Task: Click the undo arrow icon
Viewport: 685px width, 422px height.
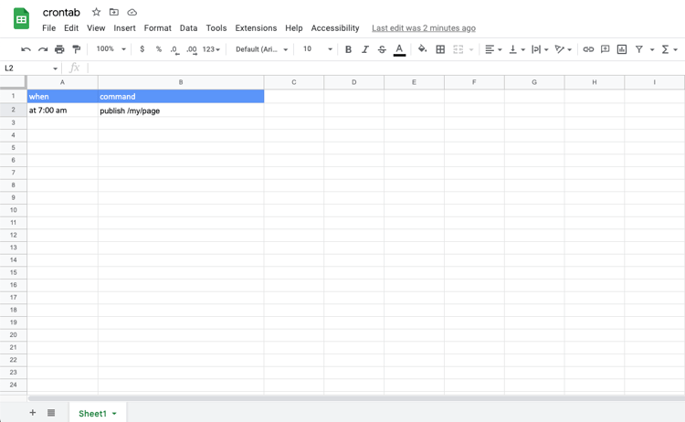Action: (x=26, y=49)
